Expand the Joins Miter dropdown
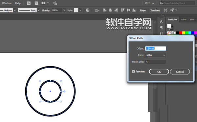The height and width of the screenshot is (122, 197). point(156,55)
